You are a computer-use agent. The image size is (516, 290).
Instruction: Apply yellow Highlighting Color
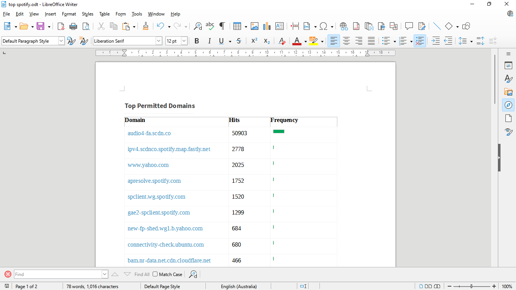click(314, 41)
